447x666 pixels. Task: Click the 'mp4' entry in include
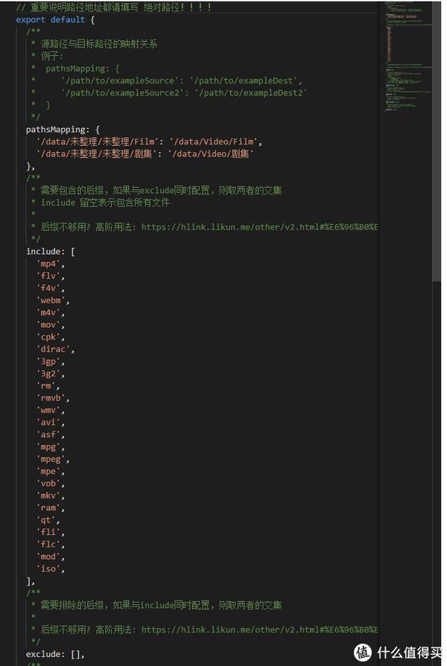click(x=48, y=264)
